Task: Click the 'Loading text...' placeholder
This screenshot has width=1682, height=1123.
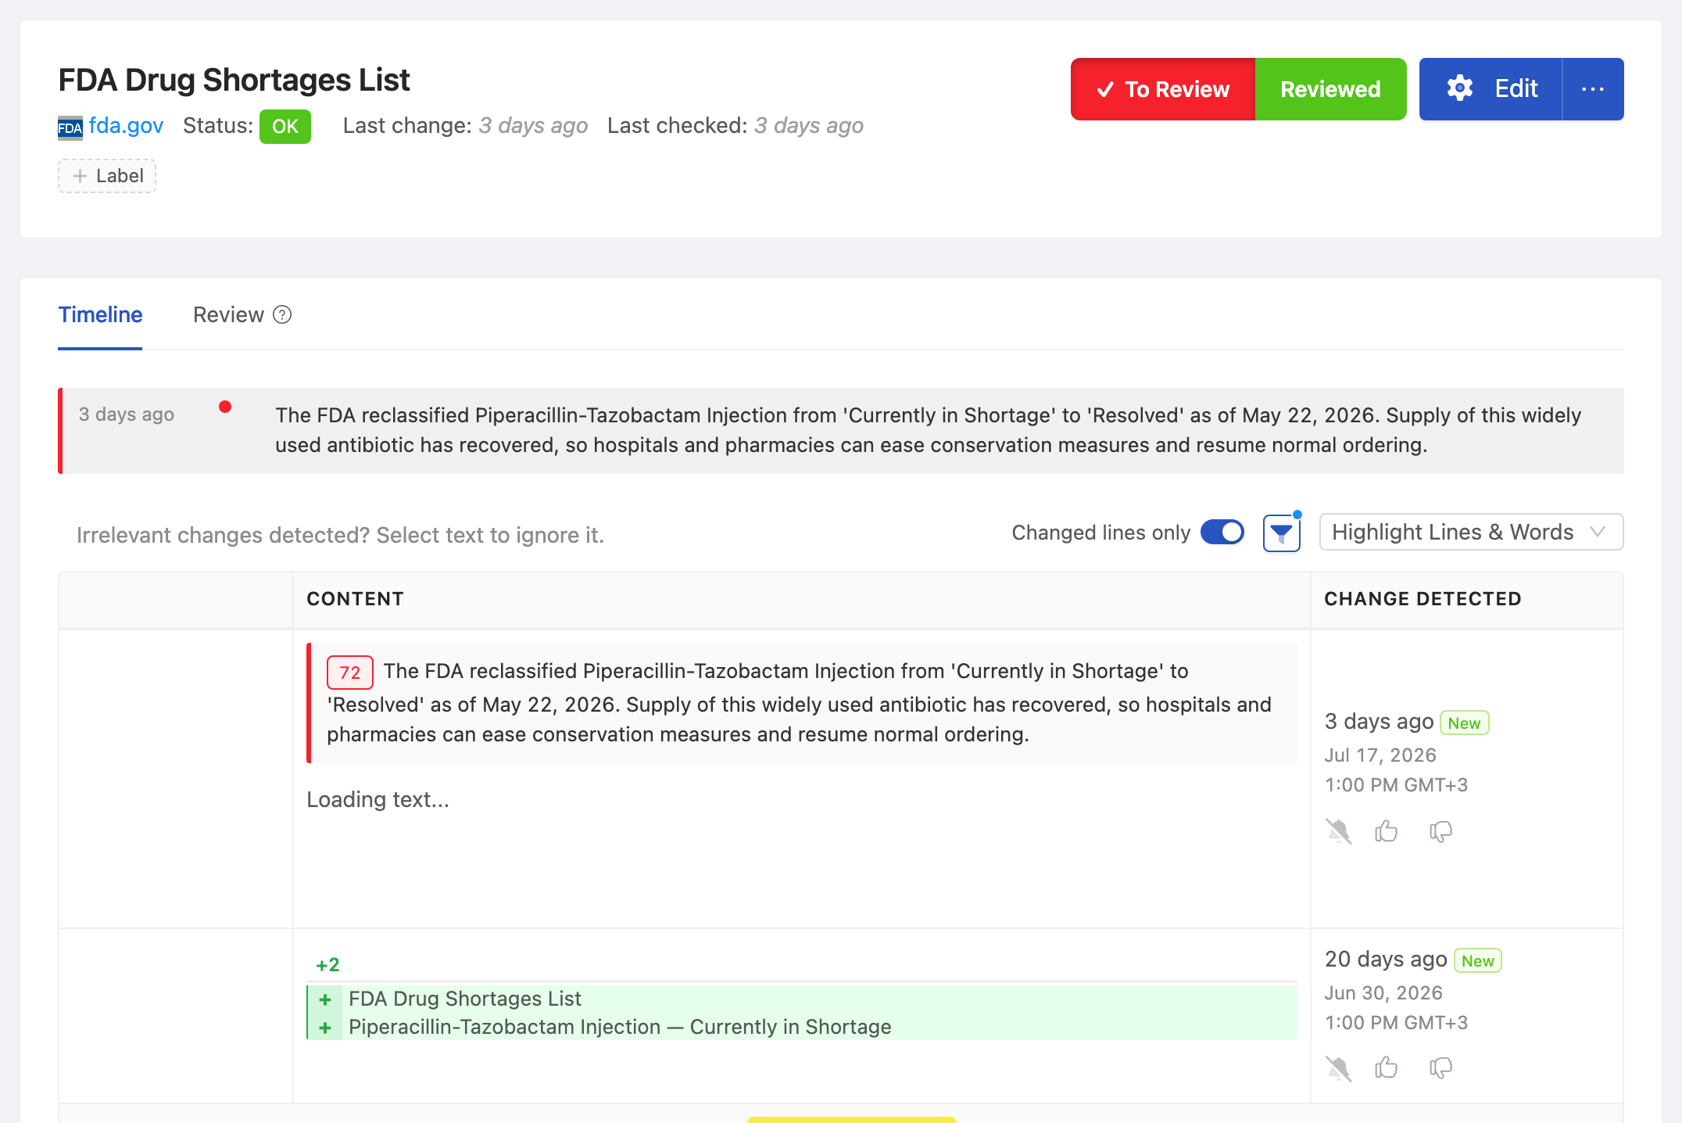Action: click(x=378, y=799)
